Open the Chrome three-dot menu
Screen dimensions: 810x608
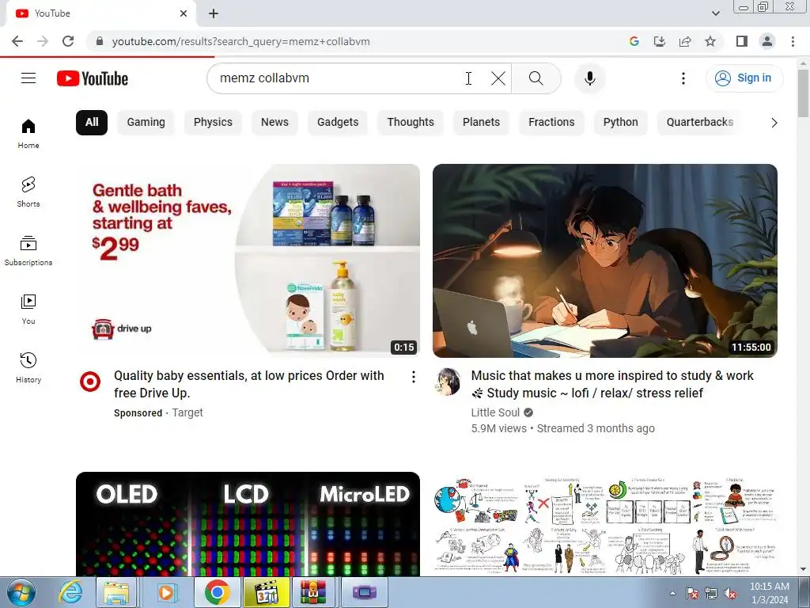point(793,41)
